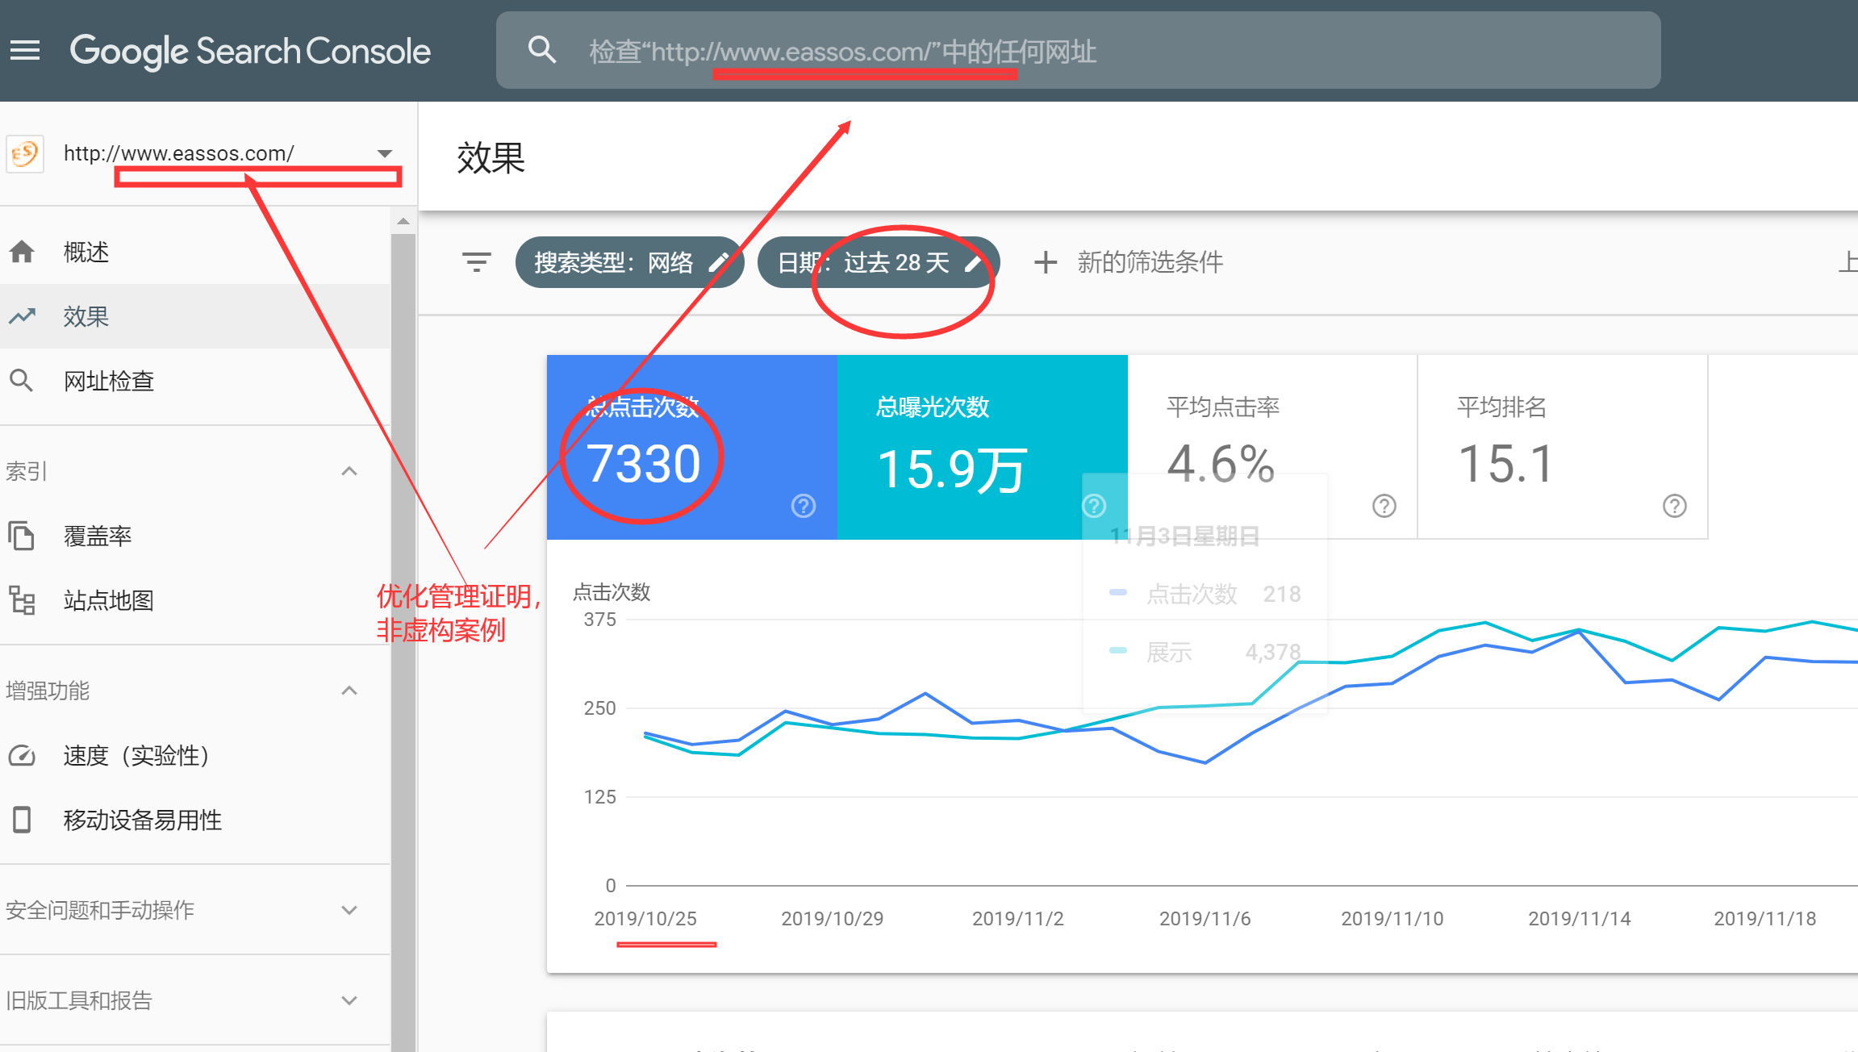This screenshot has height=1052, width=1858.
Task: Open the 站点地图 sitemaps page
Action: click(195, 600)
